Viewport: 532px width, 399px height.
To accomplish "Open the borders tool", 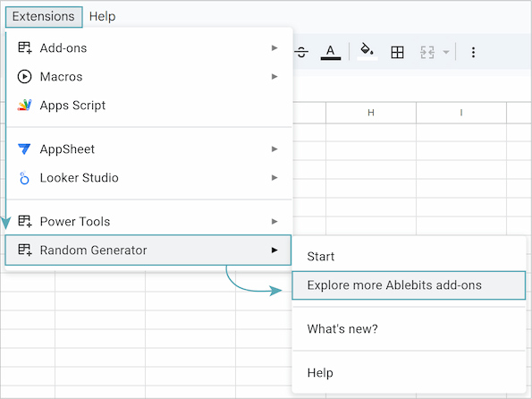I will [397, 52].
